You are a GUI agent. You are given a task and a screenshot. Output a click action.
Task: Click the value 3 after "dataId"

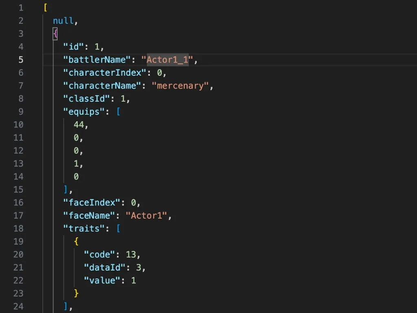[138, 267]
